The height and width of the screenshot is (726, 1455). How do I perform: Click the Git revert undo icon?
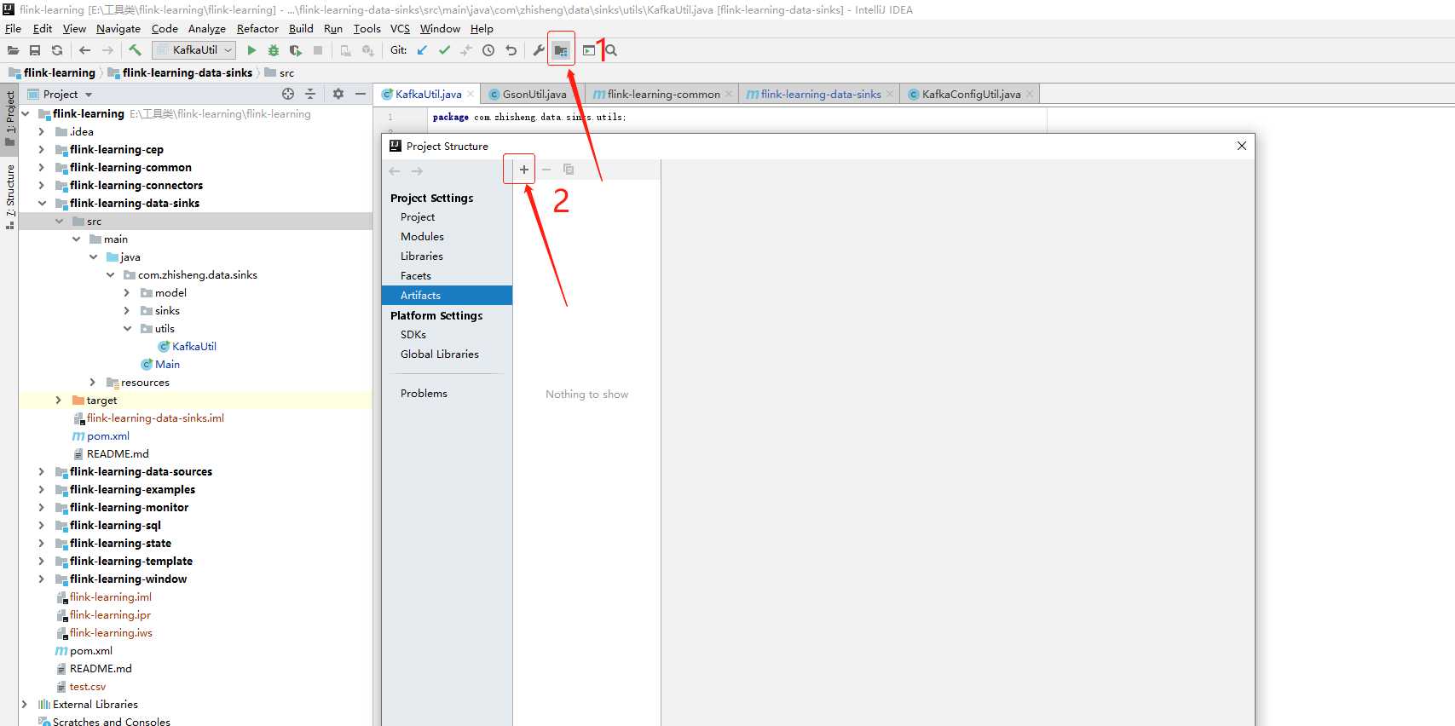point(511,50)
